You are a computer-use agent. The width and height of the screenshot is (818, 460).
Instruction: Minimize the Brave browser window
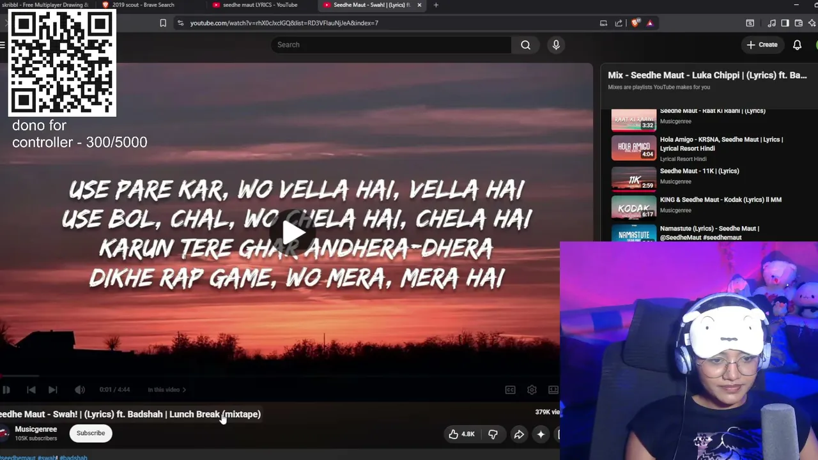796,5
